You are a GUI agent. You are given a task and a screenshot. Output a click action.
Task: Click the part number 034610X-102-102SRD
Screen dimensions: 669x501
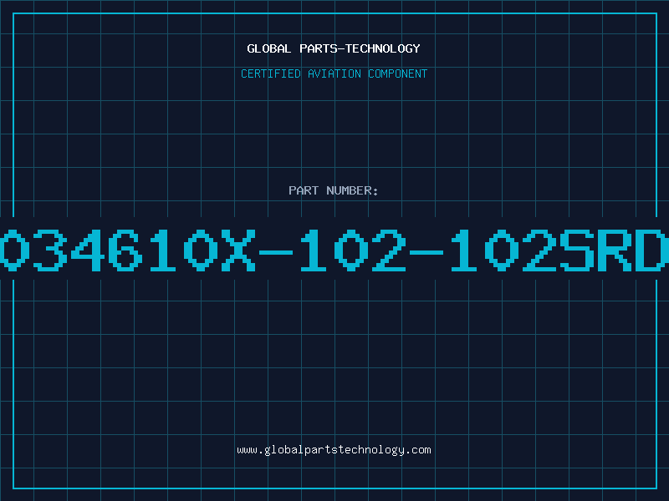[334, 250]
